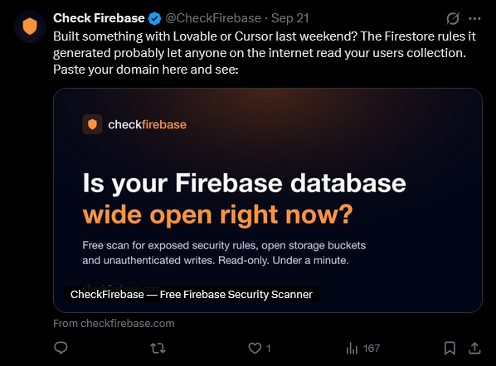Image resolution: width=496 pixels, height=366 pixels.
Task: Open the Check Firebase display name
Action: coord(99,18)
